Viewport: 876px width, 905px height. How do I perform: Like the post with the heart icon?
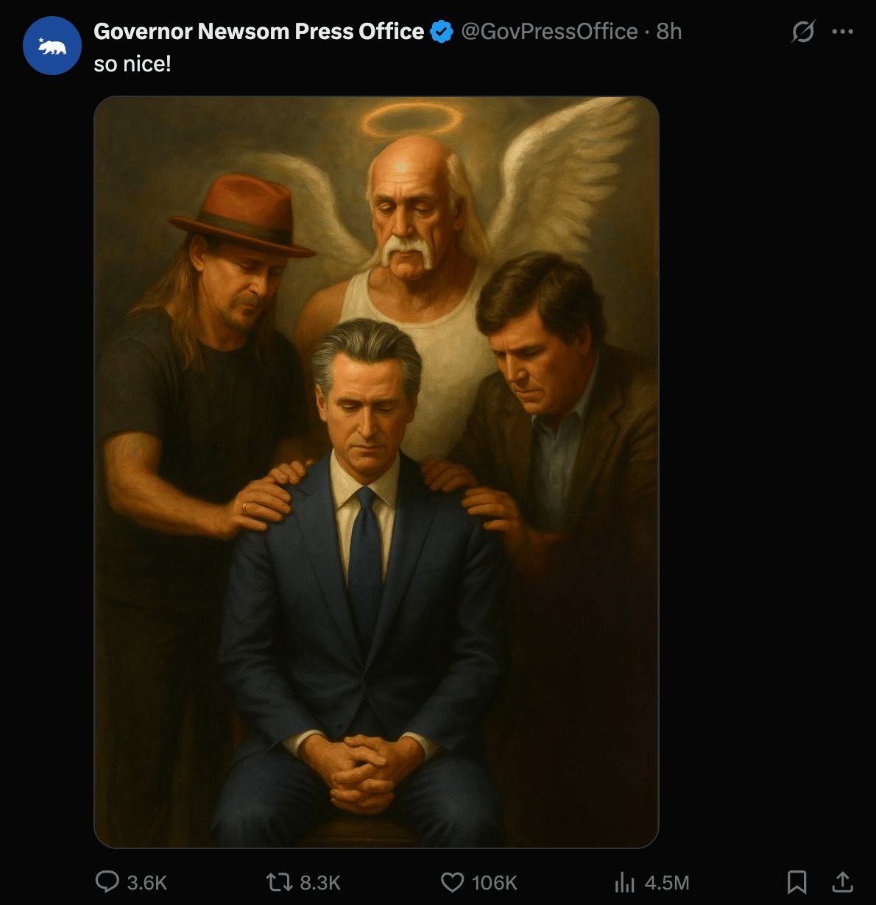tap(452, 881)
